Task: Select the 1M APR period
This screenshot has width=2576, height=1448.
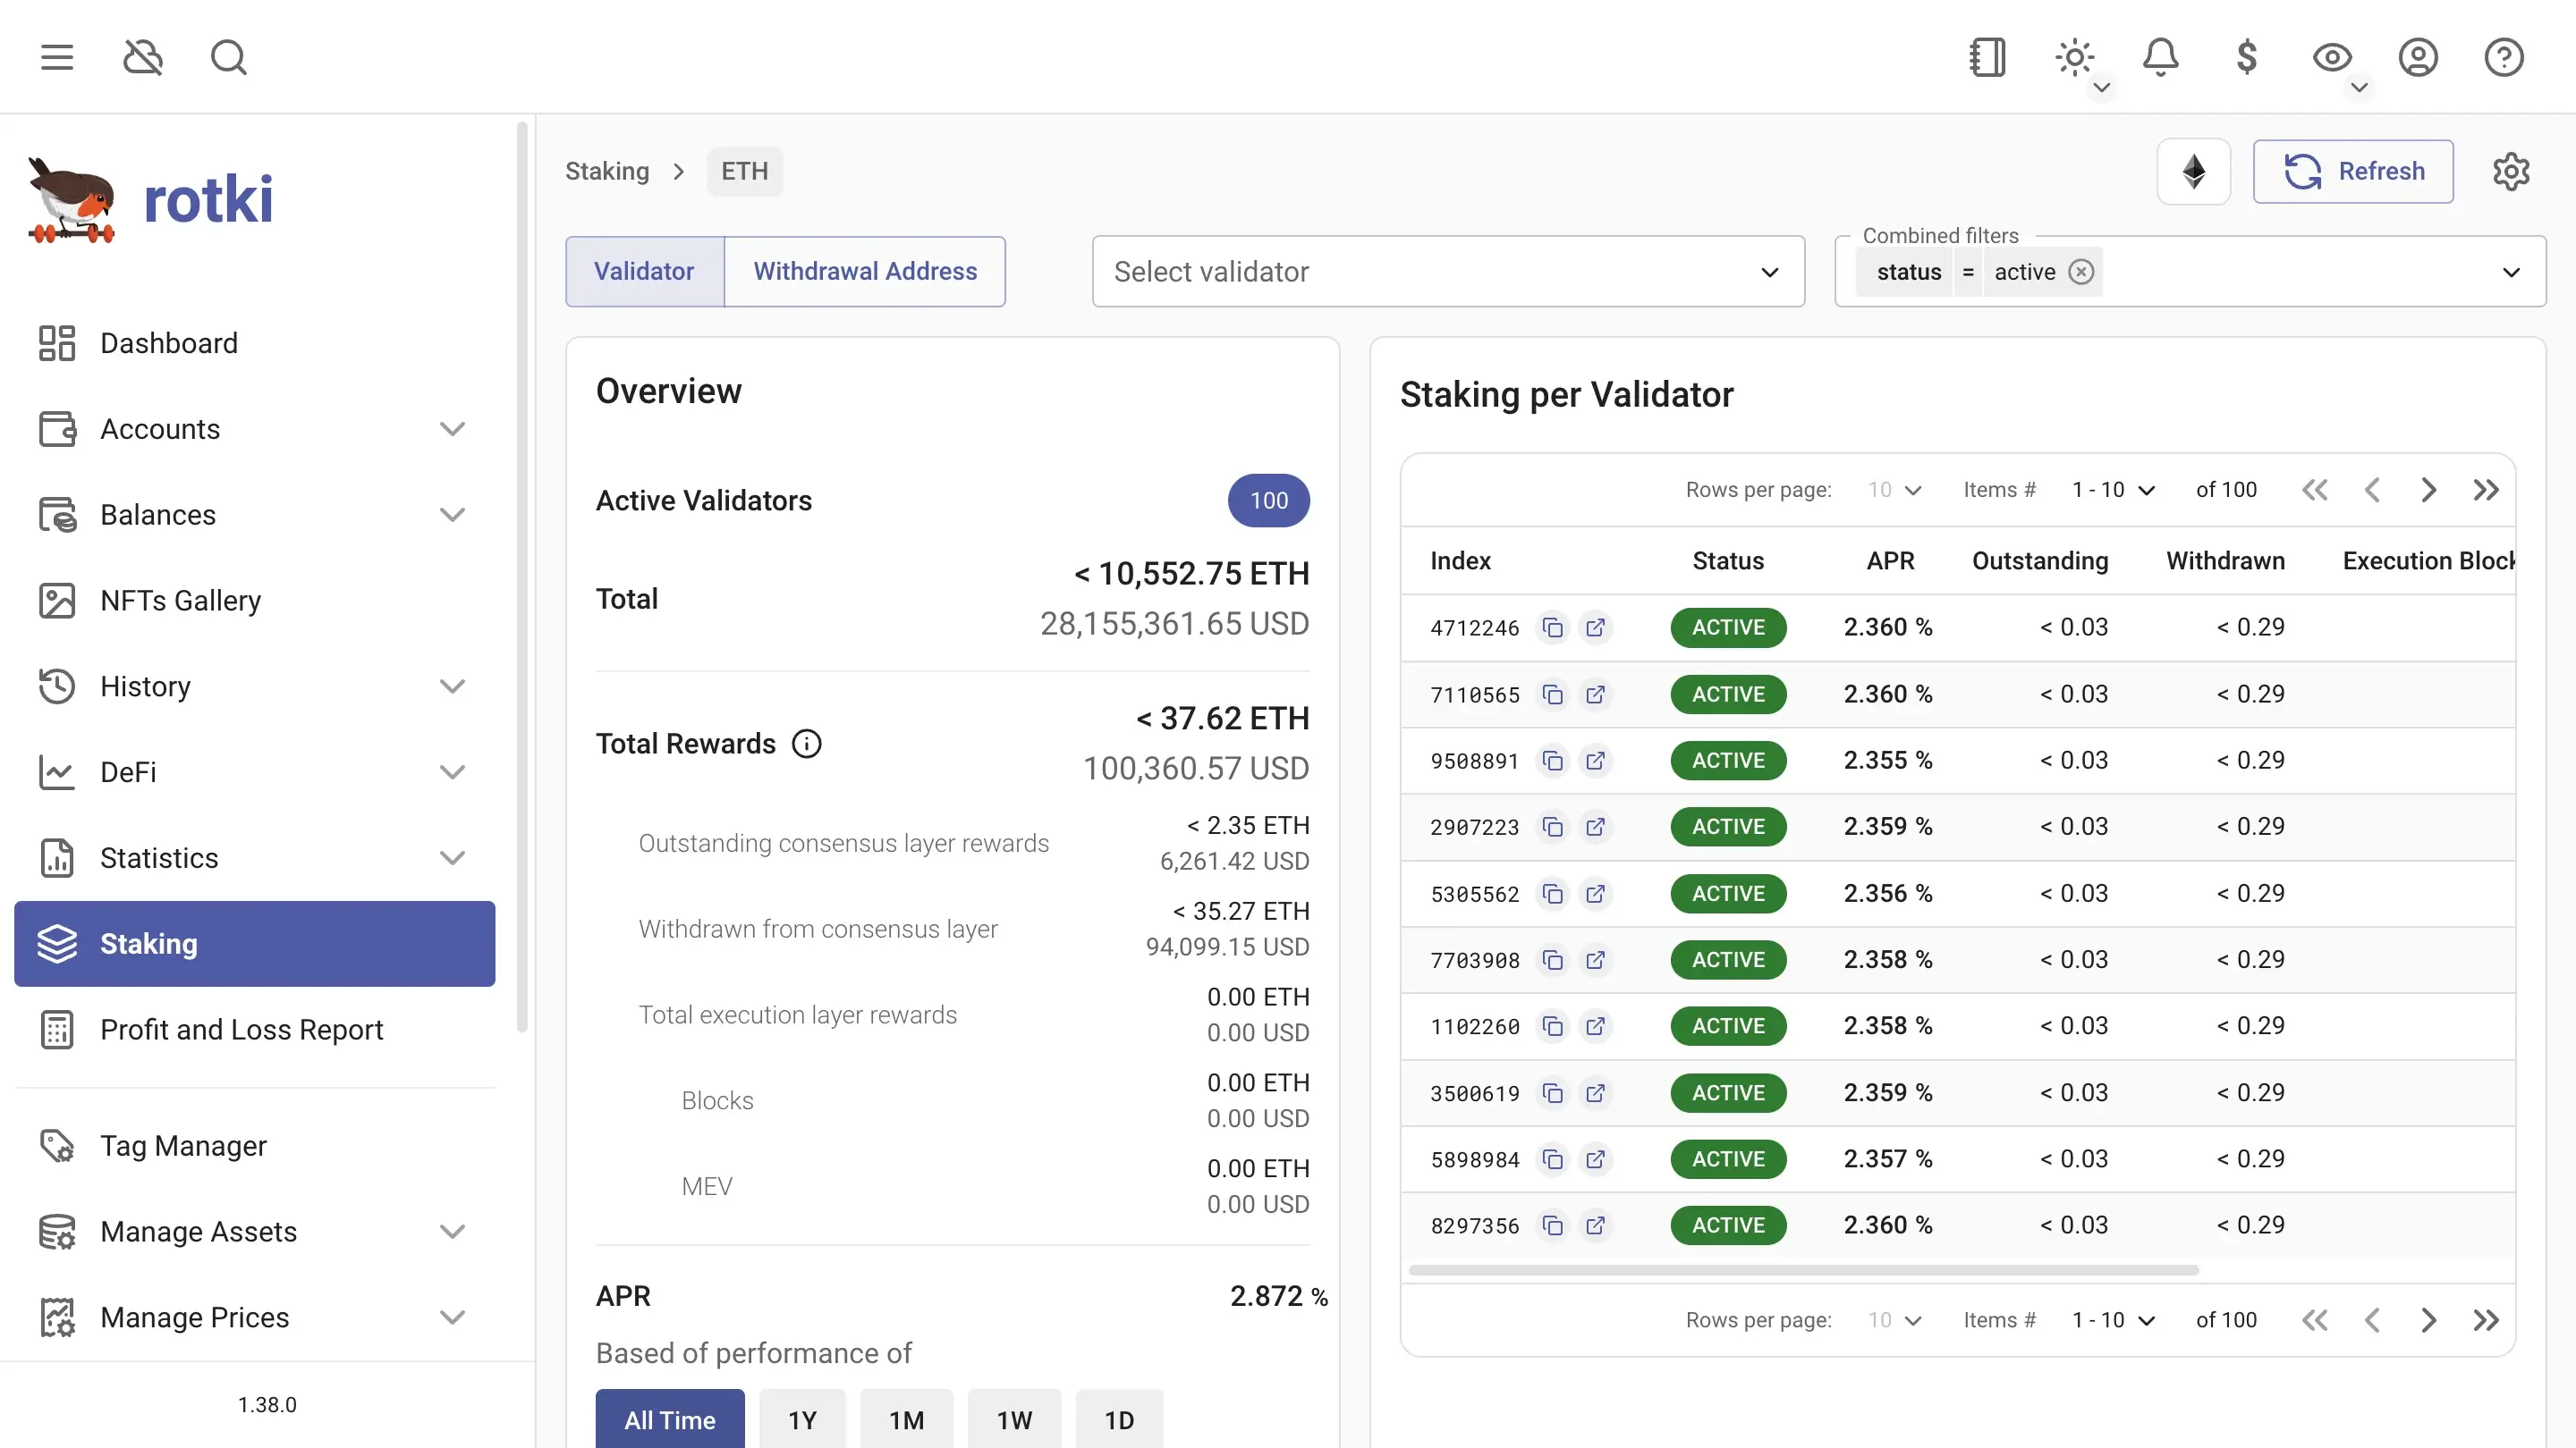Action: [906, 1419]
